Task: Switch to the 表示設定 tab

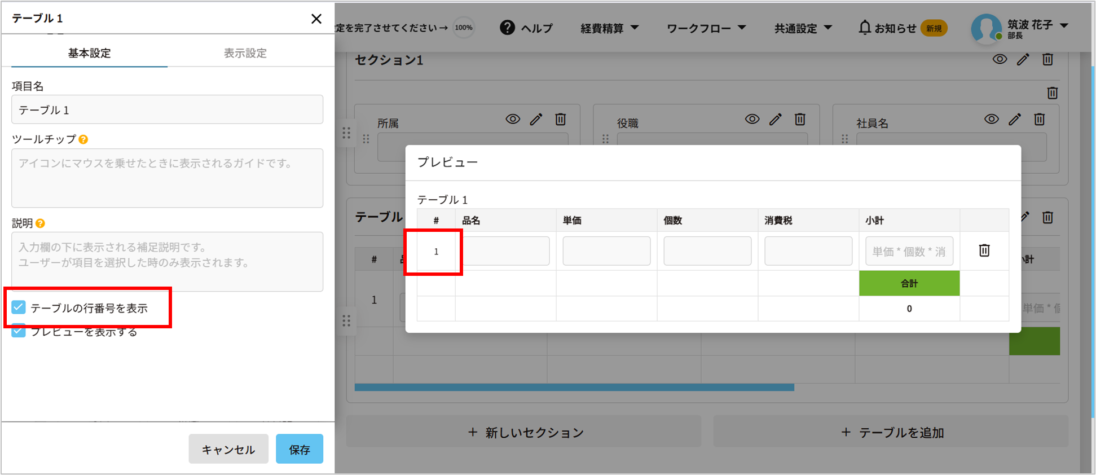Action: point(245,53)
